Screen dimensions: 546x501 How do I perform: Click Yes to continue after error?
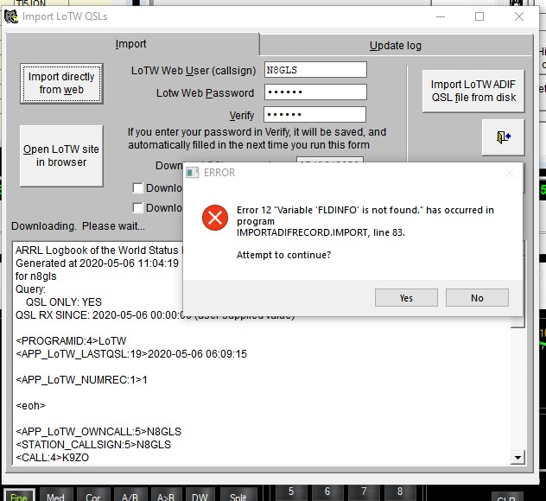406,298
